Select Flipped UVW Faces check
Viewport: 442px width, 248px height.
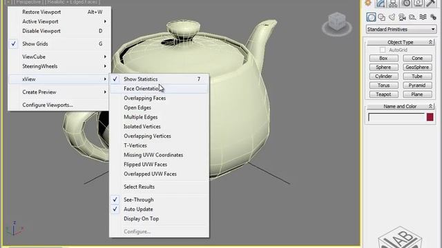(x=159, y=165)
